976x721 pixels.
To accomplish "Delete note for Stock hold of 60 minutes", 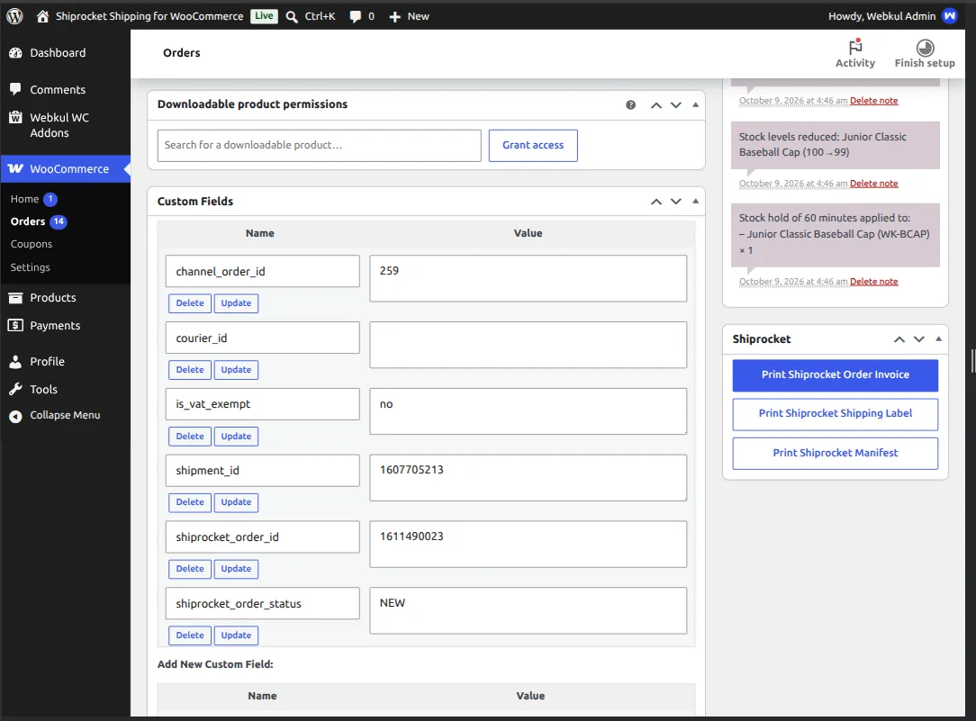I will point(874,282).
